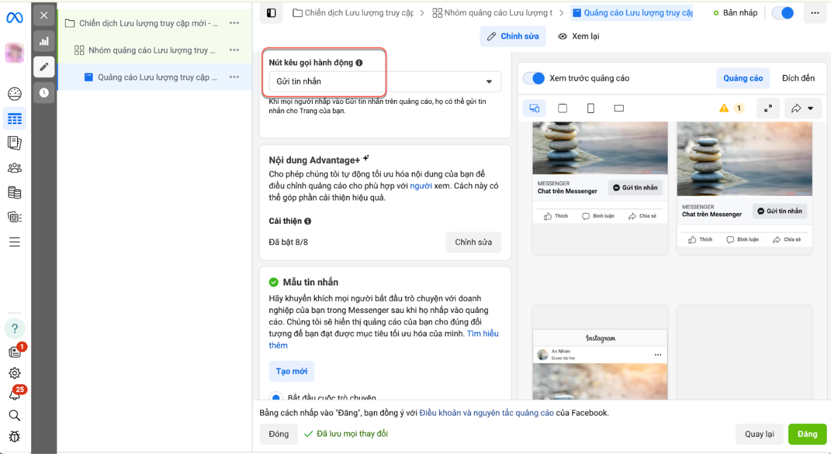Toggle the ad on/off switch at top

(783, 13)
